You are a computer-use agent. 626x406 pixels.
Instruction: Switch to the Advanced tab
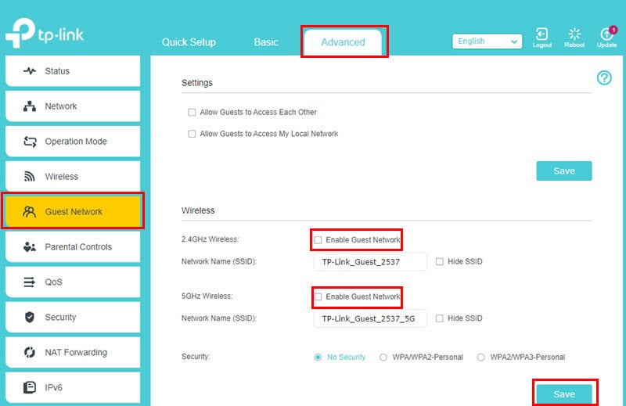click(x=344, y=42)
